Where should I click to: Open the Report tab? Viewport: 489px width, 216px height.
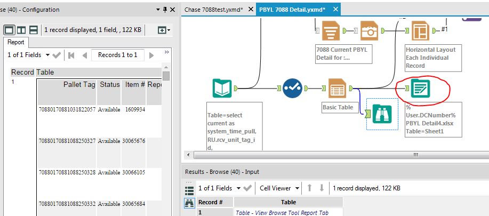(x=16, y=42)
